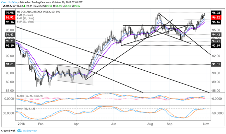
Task: Select the 94.43 price label on left axis
Action: click(x=10, y=34)
